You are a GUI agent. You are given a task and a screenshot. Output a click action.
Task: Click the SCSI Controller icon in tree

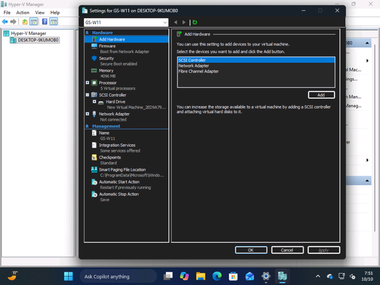(x=94, y=95)
